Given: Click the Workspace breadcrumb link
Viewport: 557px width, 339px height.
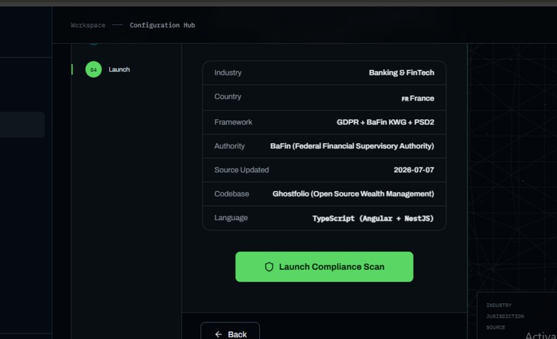Looking at the screenshot, I should pos(88,26).
